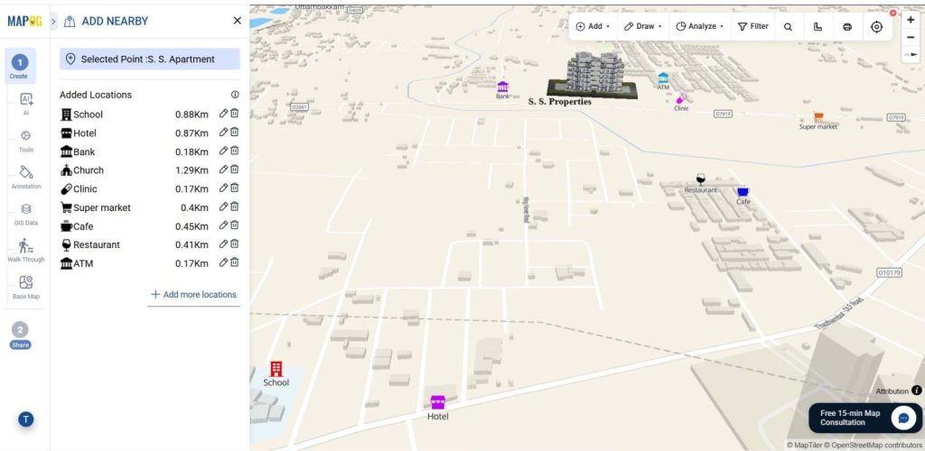This screenshot has width=925, height=451.
Task: Open the AI sidebar tool
Action: tap(26, 105)
